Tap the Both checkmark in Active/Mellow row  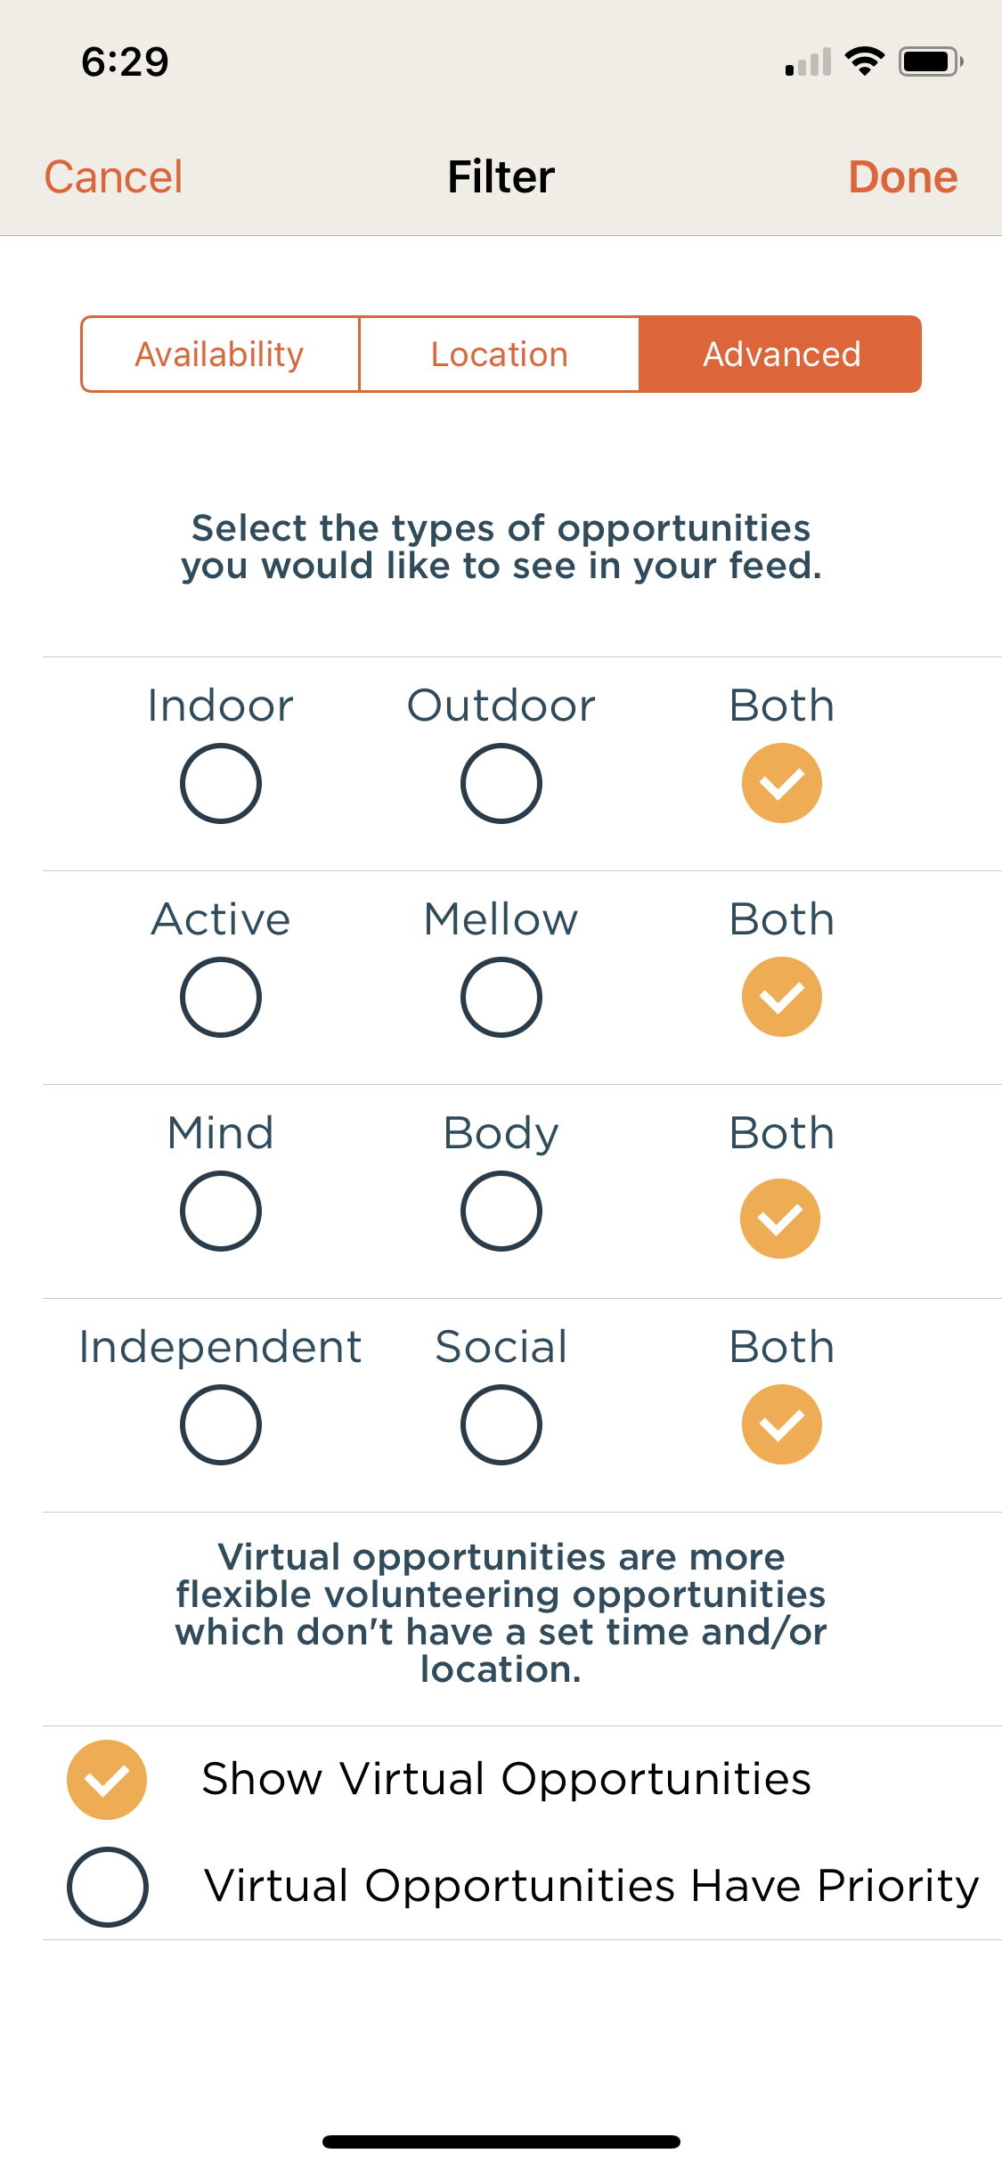point(781,998)
